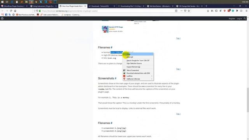
Task: Choose Download selected links with IDM
Action: (x=138, y=73)
